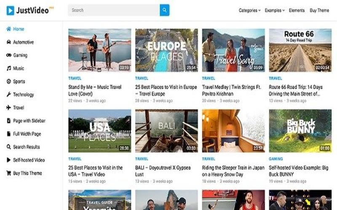337x210 pixels.
Task: Play the Route 66 video thumbnail
Action: click(300, 50)
